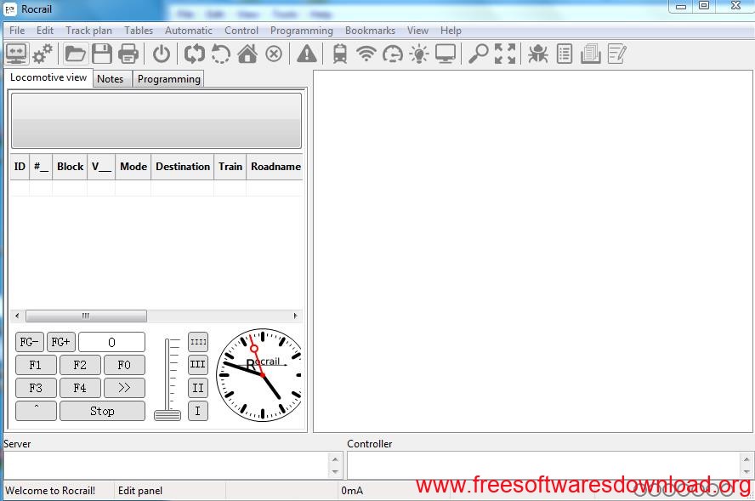This screenshot has height=501, width=755.
Task: Click the ^ button beside Stop
Action: pos(36,411)
